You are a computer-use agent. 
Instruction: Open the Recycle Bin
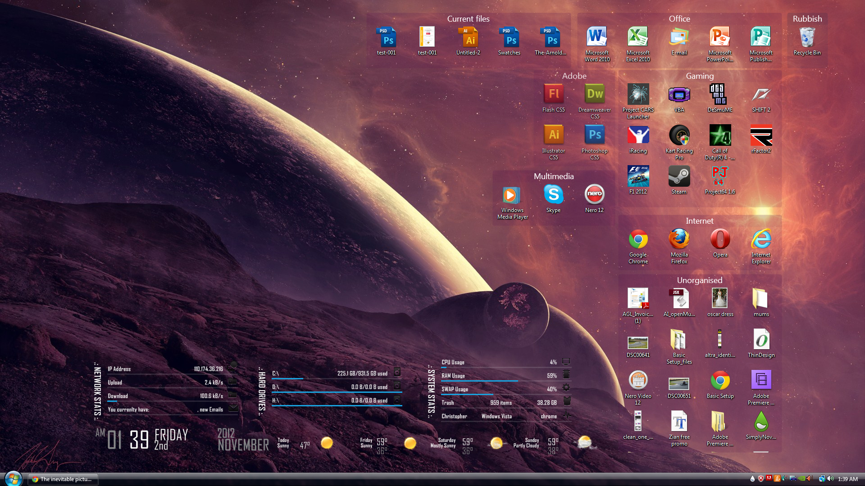point(807,37)
